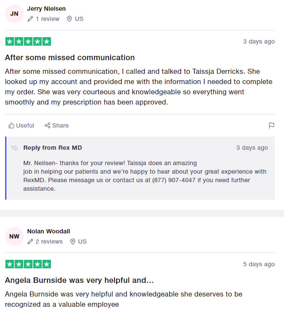Click the five-star rating on Jerry's review
This screenshot has width=284, height=314.
click(28, 42)
